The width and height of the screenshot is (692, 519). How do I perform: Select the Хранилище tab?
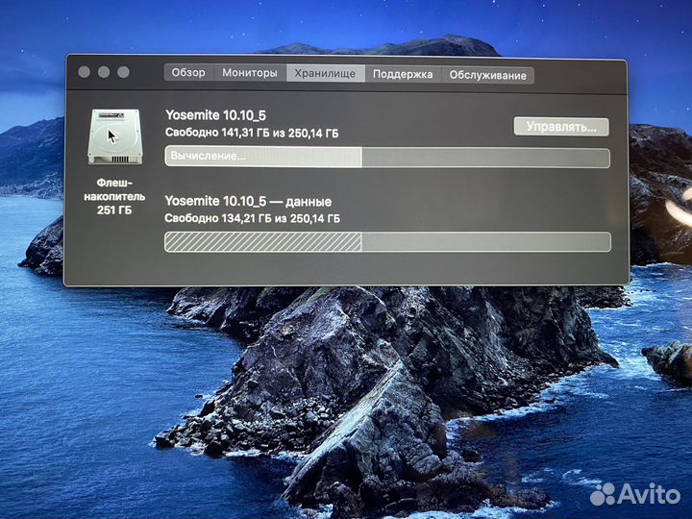[325, 73]
